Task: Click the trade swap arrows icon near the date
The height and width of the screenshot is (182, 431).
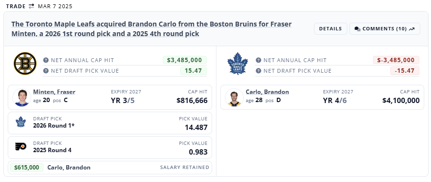Action: pos(31,6)
